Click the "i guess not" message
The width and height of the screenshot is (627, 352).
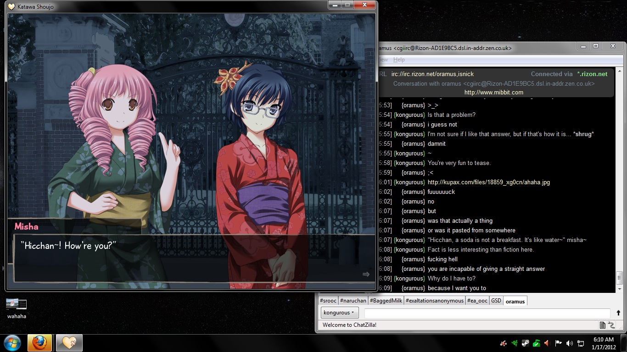[x=442, y=125]
